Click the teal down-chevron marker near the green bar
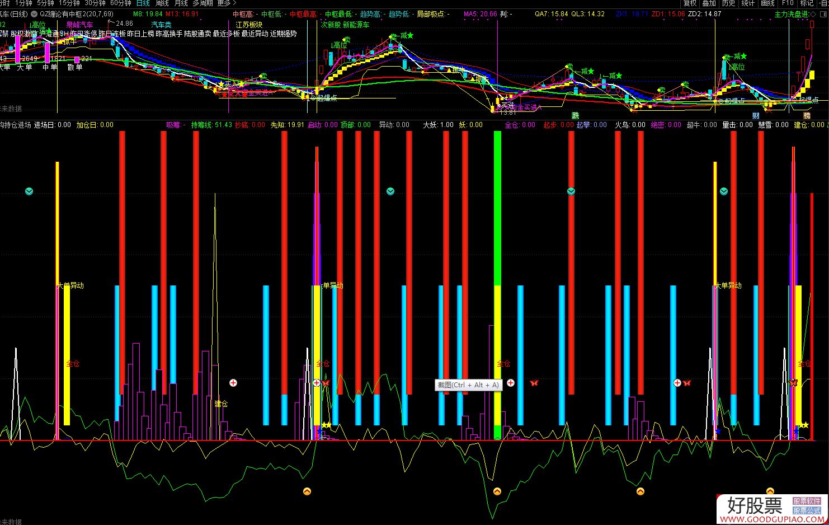This screenshot has width=829, height=525. [571, 191]
